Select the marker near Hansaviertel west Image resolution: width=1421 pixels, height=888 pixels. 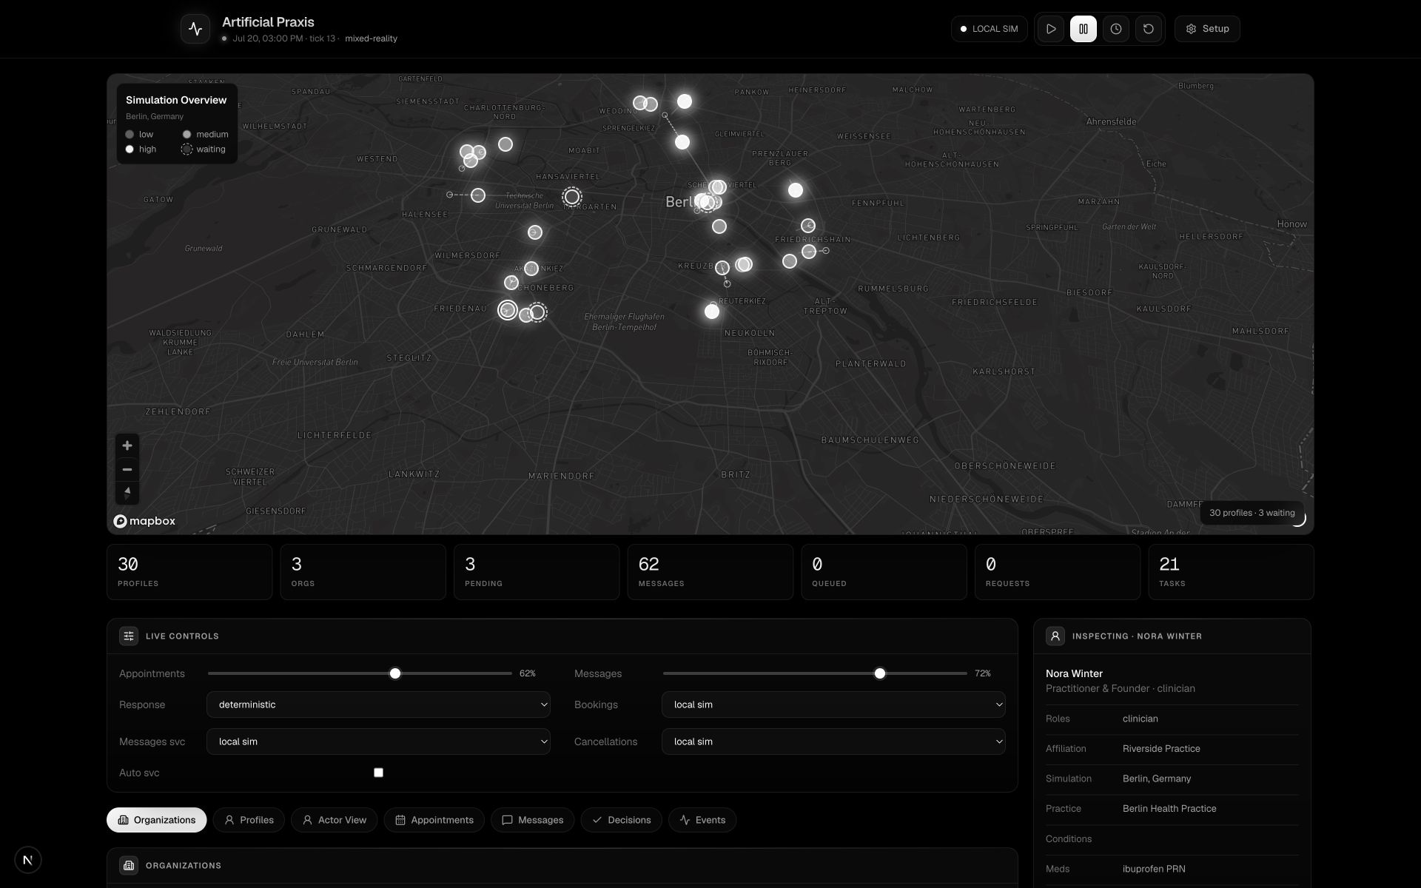pyautogui.click(x=478, y=195)
